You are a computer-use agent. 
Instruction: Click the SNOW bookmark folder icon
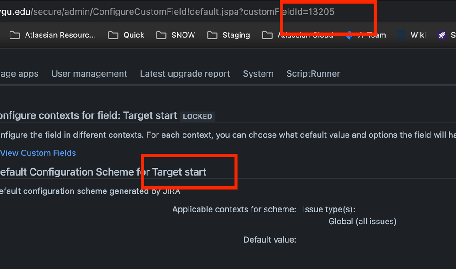click(161, 35)
